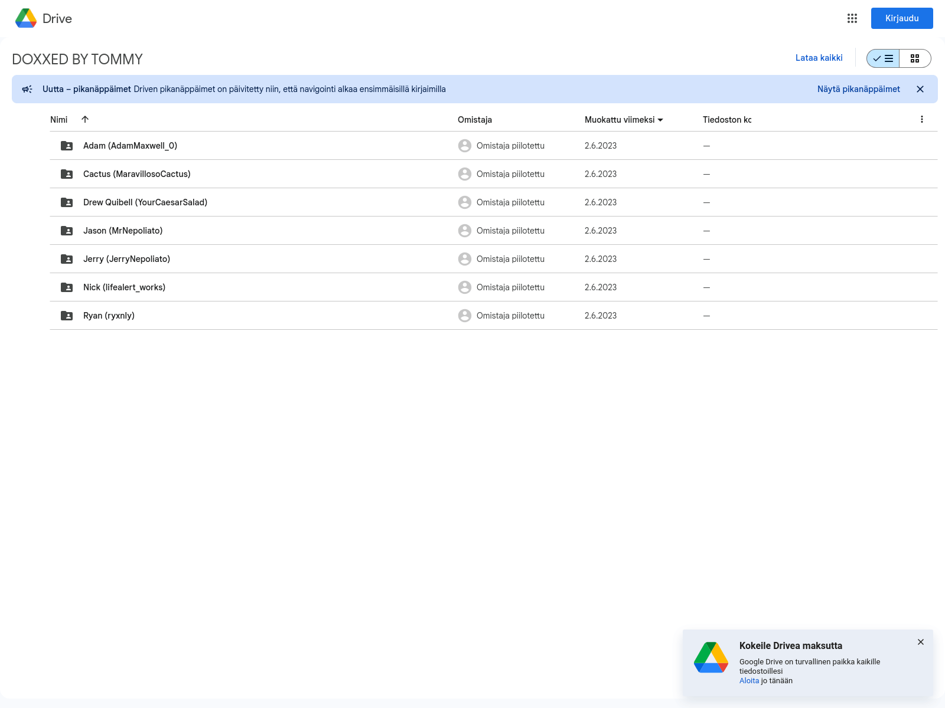The image size is (945, 708).
Task: Select the Nick (lifealert_works) folder name
Action: click(124, 287)
